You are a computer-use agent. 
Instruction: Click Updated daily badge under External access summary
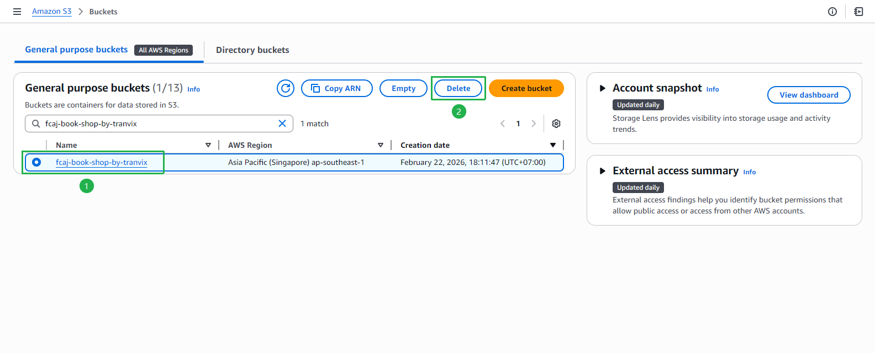638,188
